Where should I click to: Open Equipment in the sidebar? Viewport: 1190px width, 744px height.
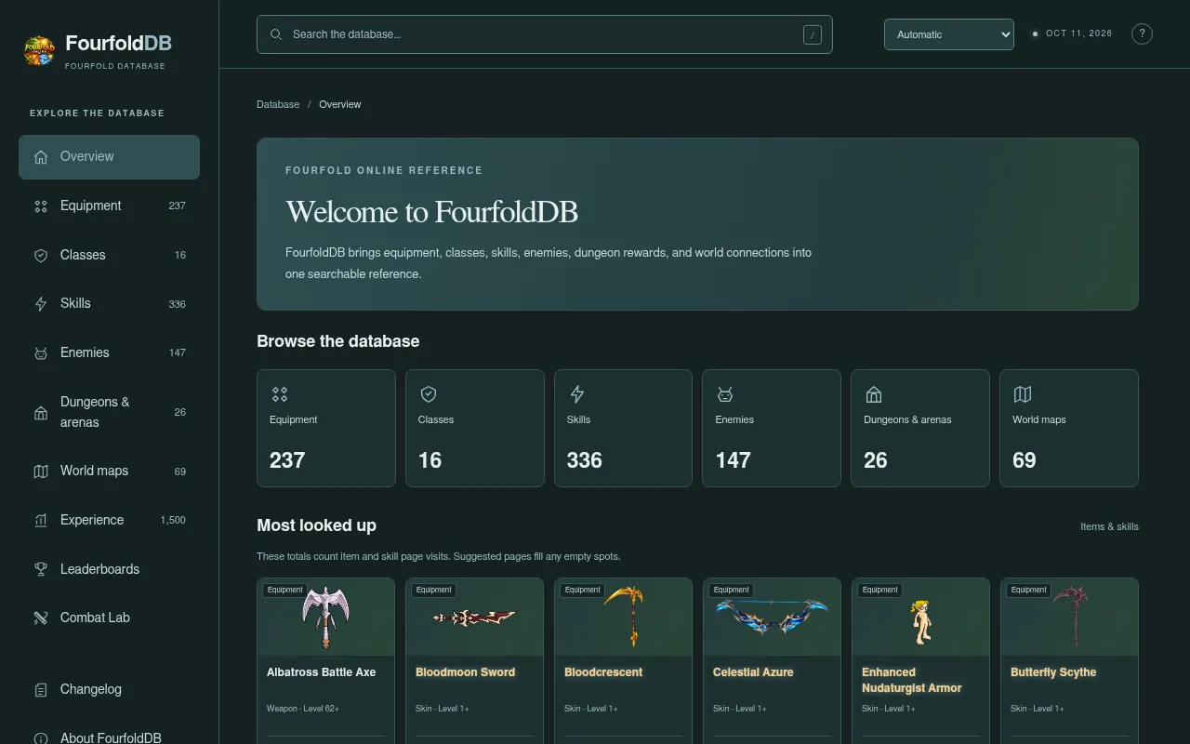click(109, 206)
